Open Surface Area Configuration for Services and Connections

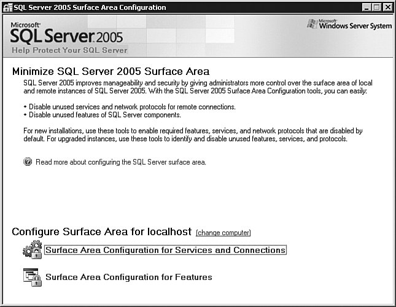(x=165, y=250)
